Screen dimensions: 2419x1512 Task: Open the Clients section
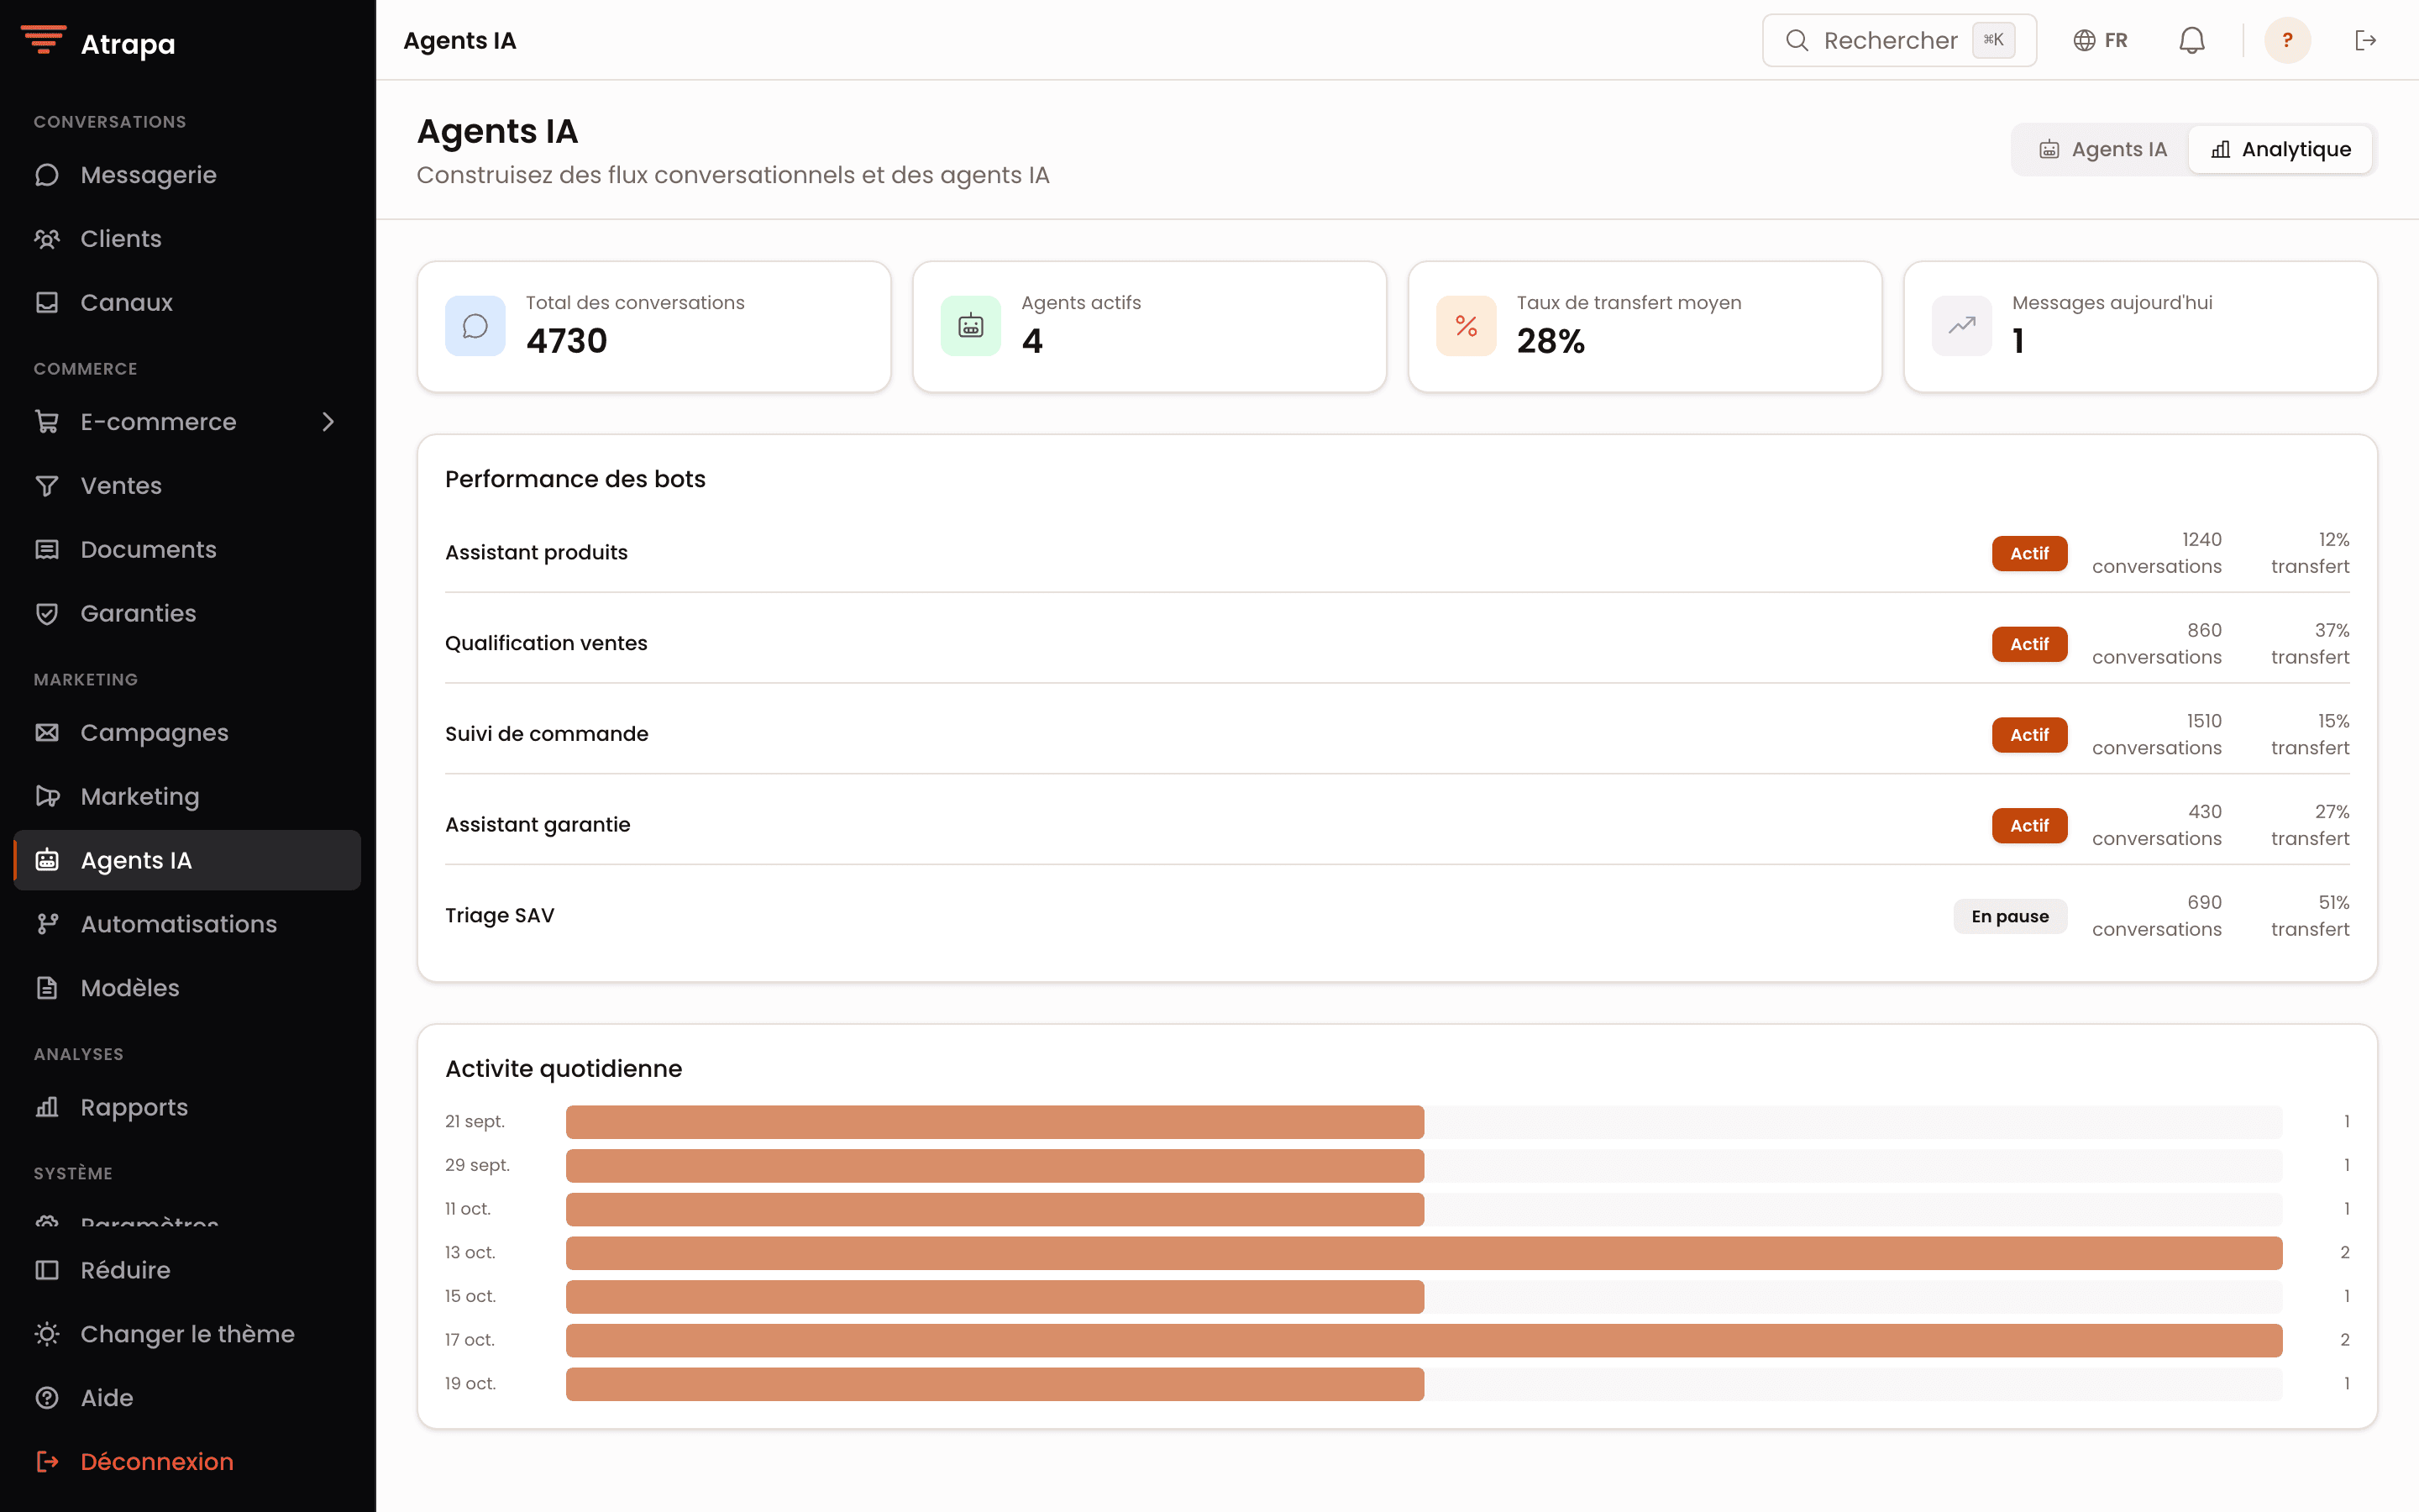tap(187, 239)
